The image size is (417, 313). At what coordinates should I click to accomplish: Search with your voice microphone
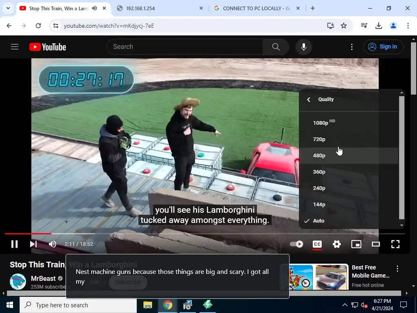(x=303, y=47)
